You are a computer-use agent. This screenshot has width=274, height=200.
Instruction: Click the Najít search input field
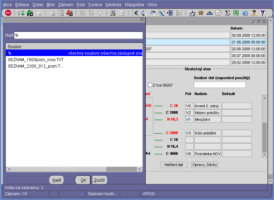78,35
